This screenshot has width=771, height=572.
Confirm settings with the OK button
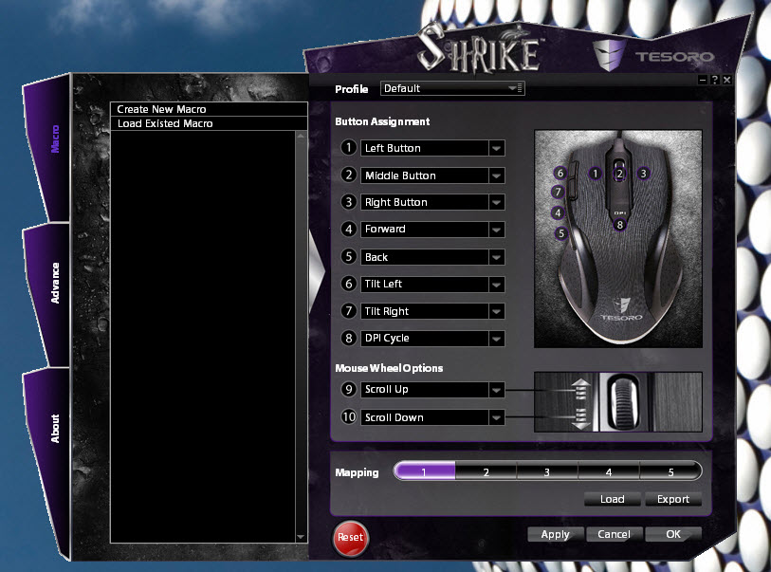click(x=673, y=535)
